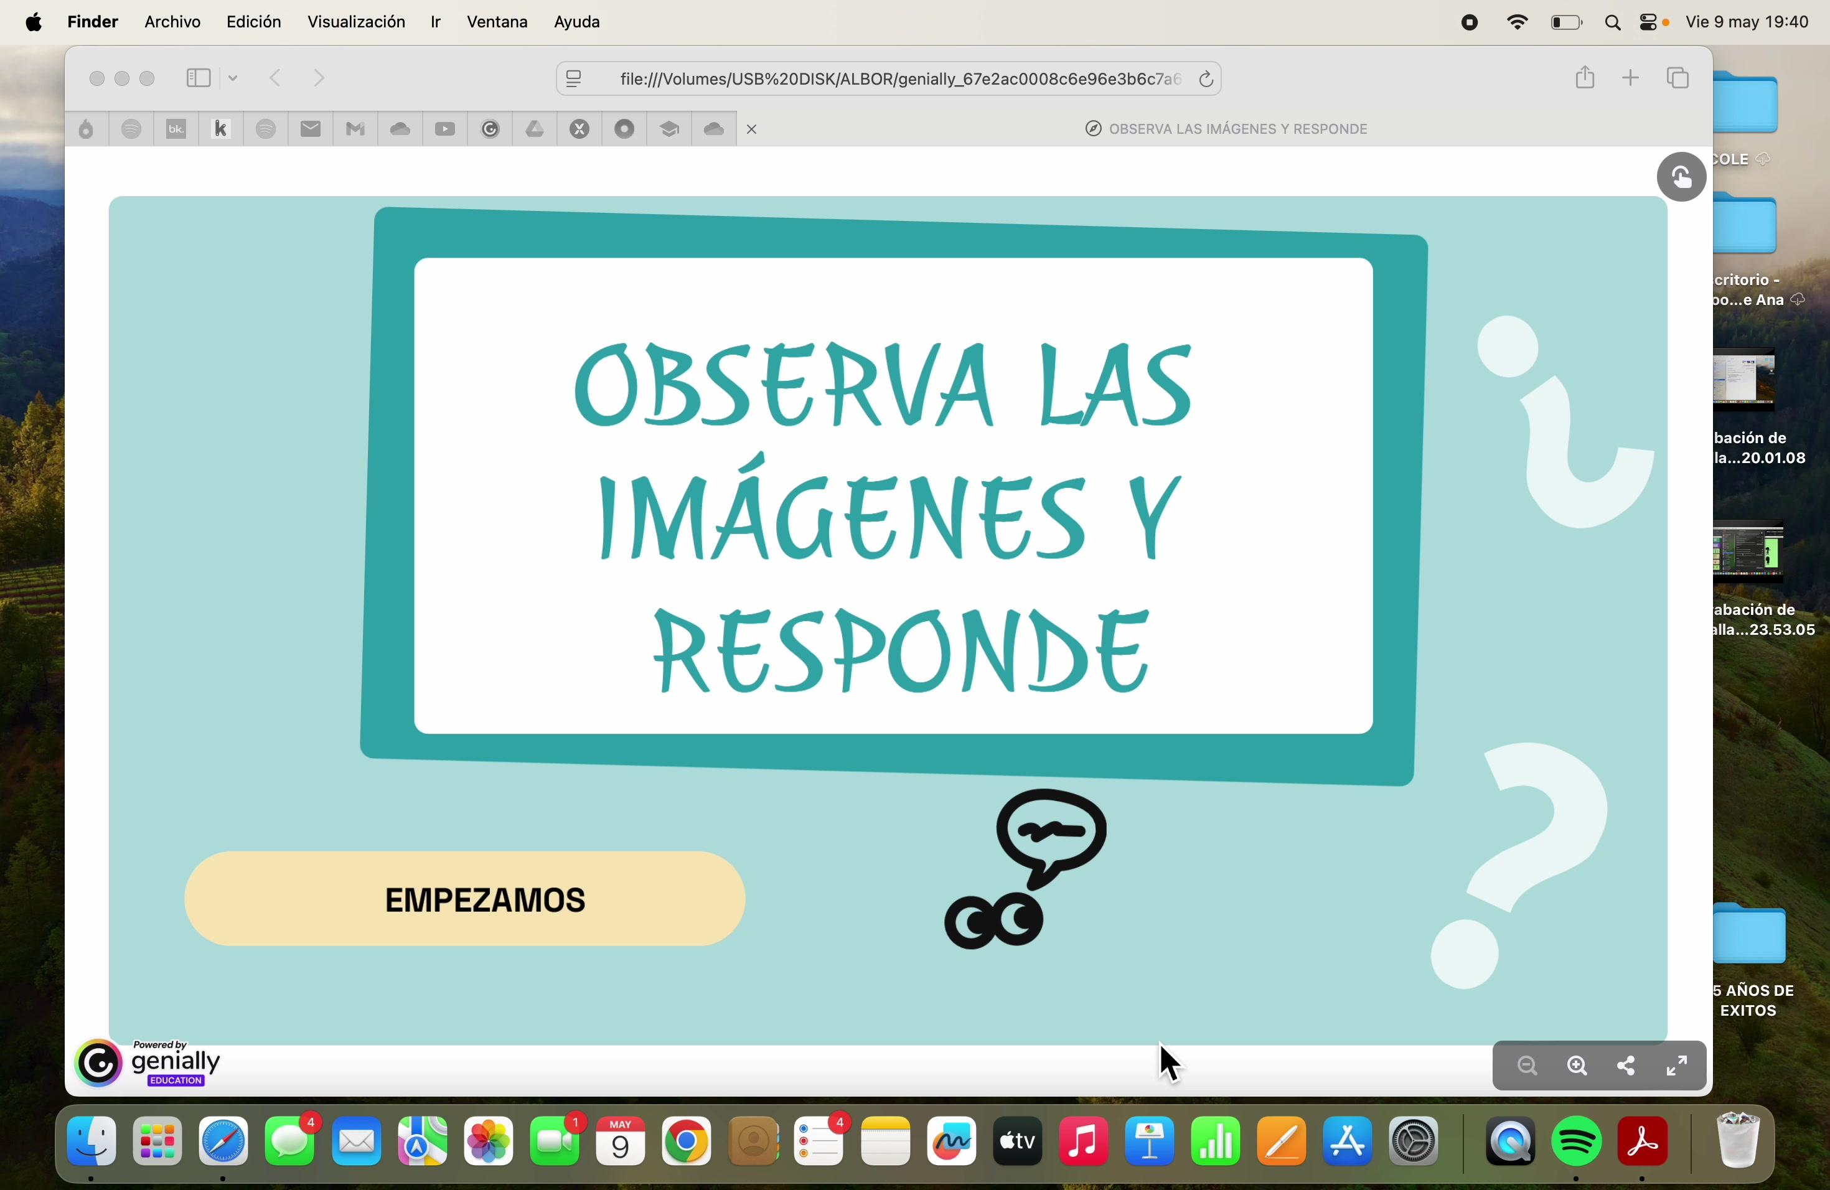Toggle the Safari sidebar
Screen dimensions: 1830x1190
point(199,78)
